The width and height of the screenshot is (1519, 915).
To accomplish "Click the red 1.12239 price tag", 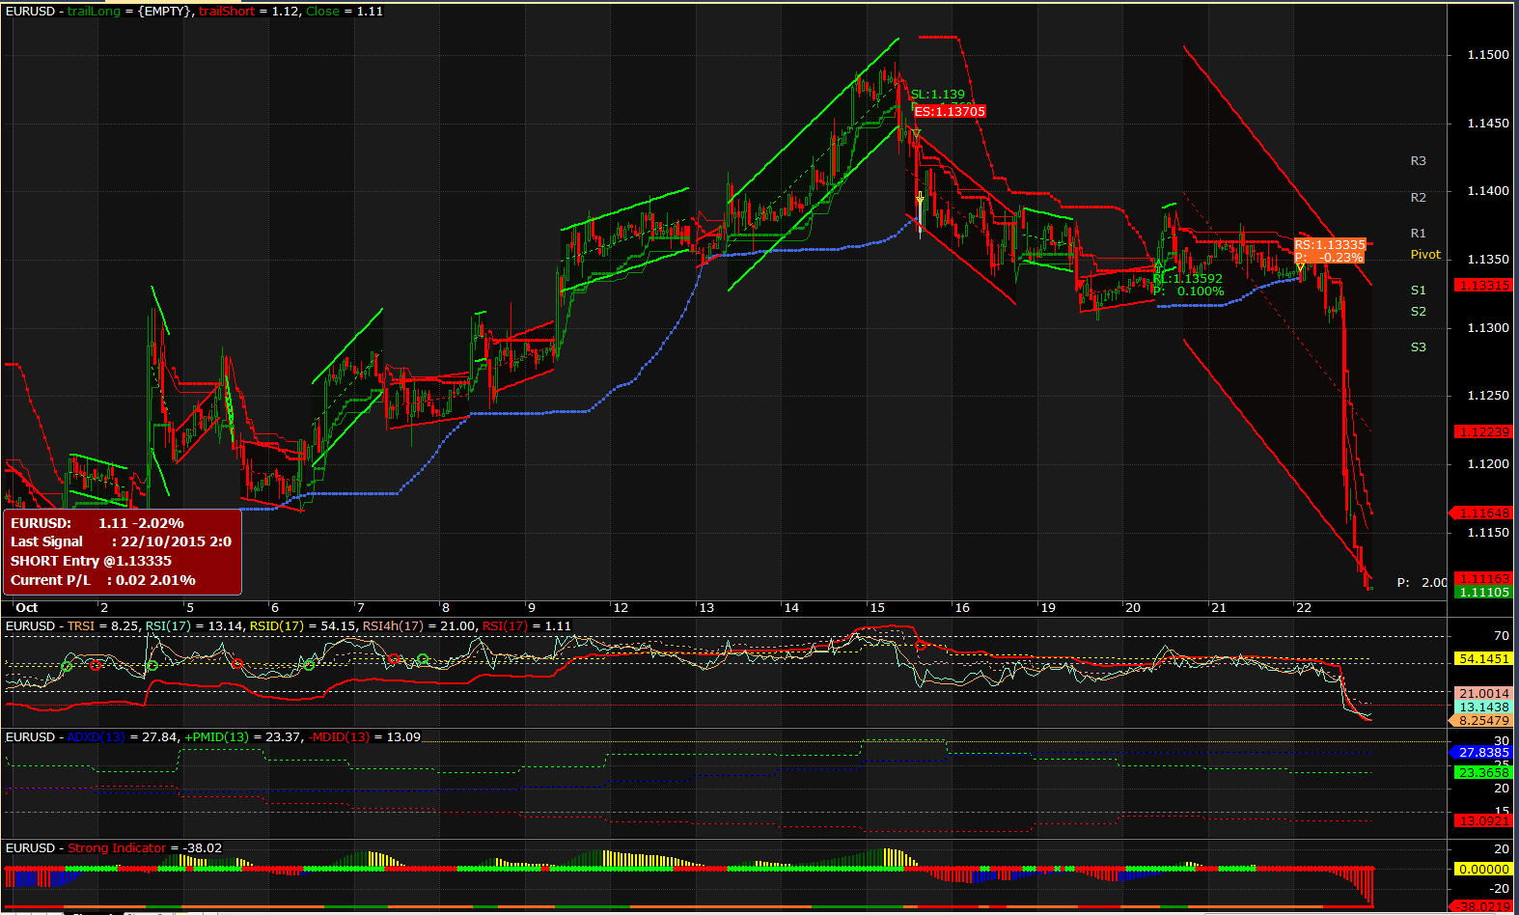I will (1482, 431).
